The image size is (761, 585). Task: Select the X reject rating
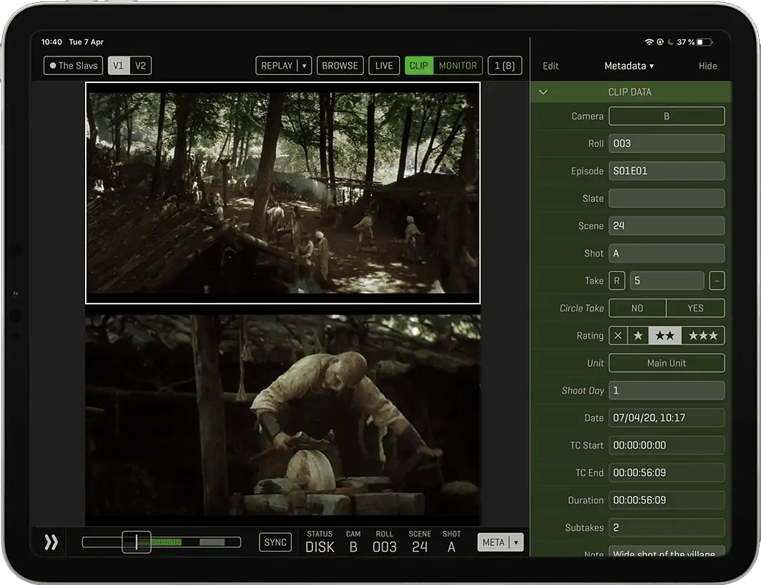618,336
